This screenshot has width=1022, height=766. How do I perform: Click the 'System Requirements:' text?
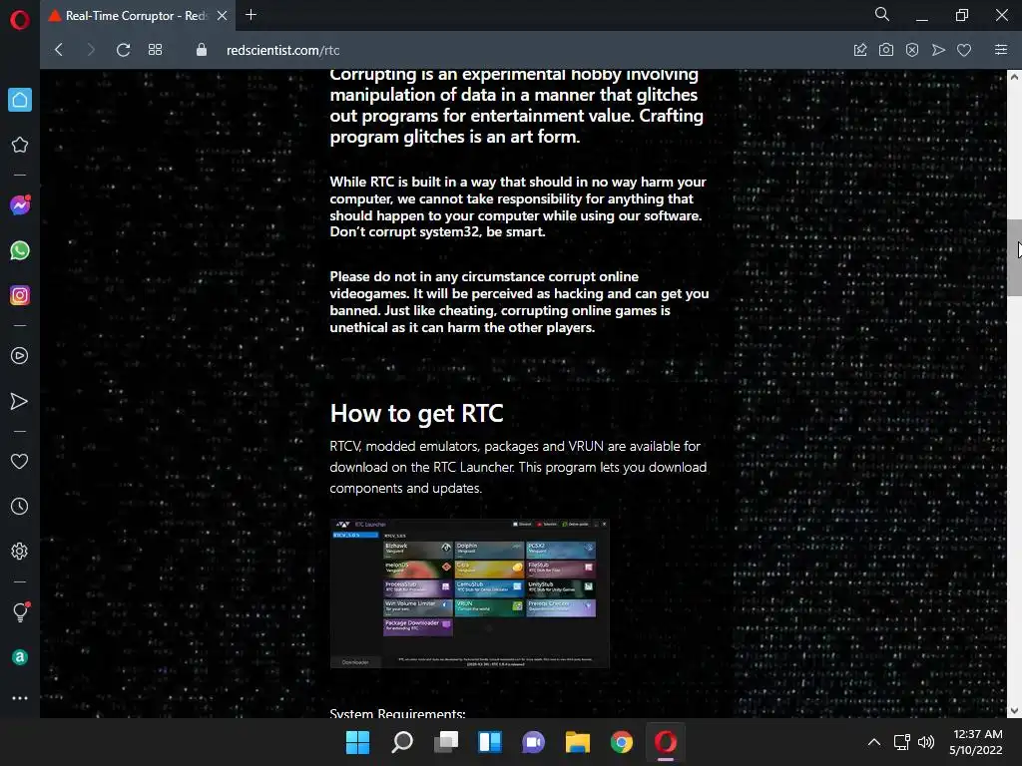tap(397, 713)
